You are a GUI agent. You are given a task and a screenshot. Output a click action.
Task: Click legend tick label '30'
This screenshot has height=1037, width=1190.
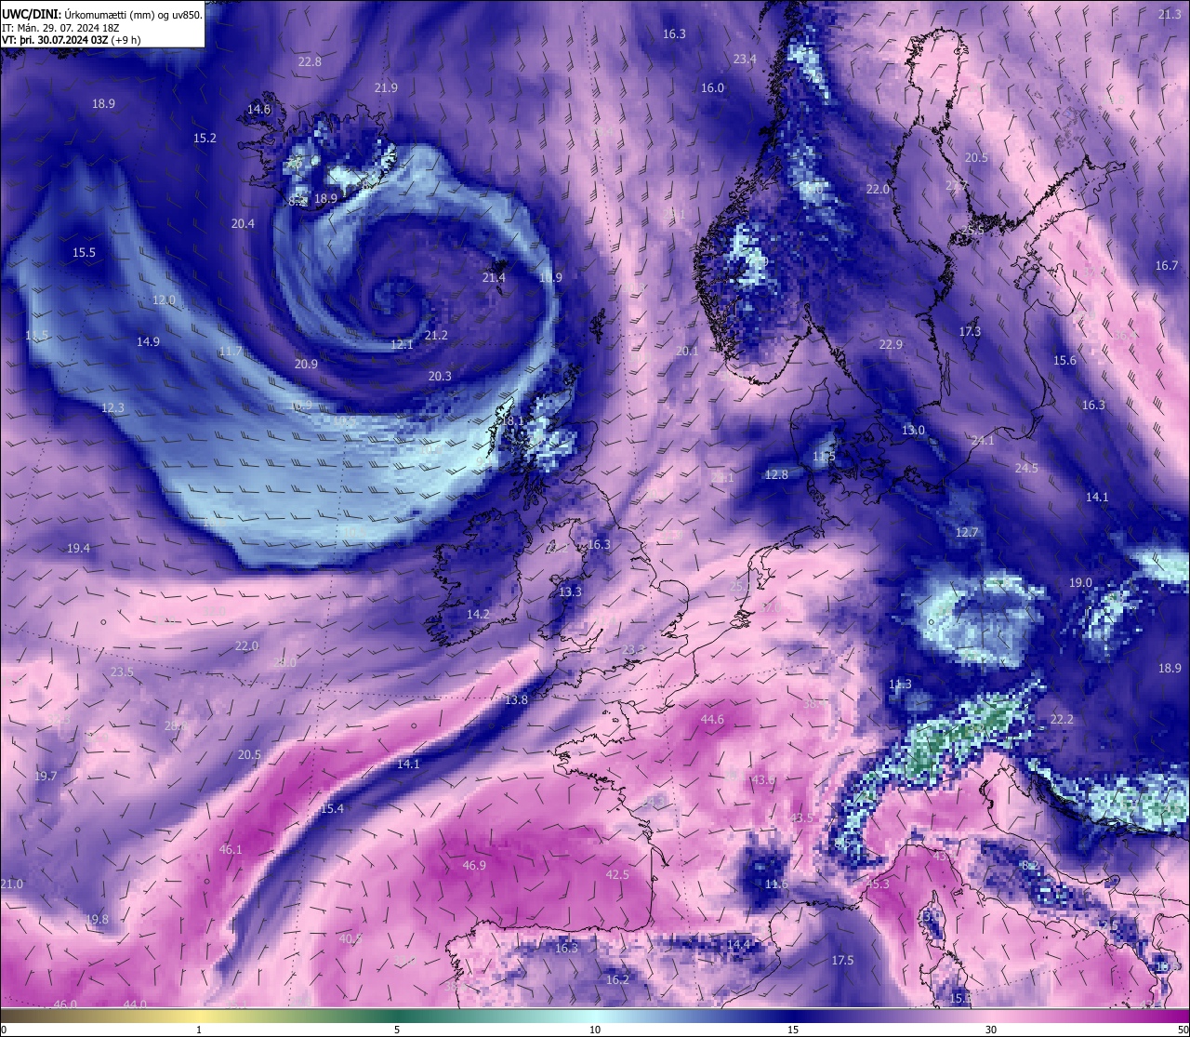coord(991,1030)
